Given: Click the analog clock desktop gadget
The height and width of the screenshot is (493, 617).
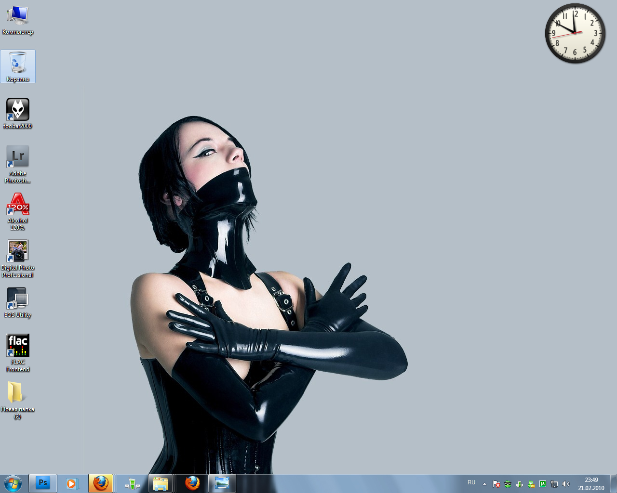Looking at the screenshot, I should coord(576,33).
